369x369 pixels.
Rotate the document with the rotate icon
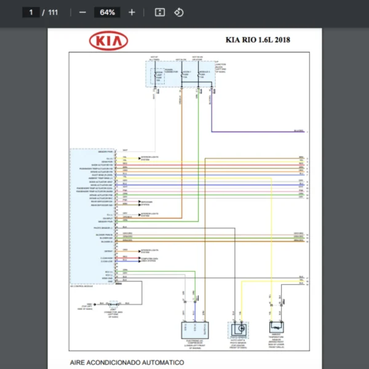tap(178, 12)
